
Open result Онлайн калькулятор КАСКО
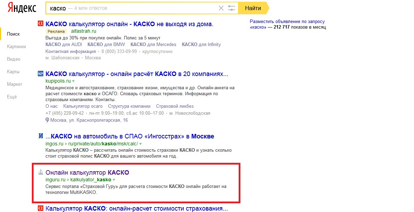pos(87,173)
